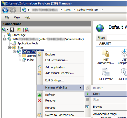Click the Sites folder icon in tree
127x118 pixels.
coord(14,47)
